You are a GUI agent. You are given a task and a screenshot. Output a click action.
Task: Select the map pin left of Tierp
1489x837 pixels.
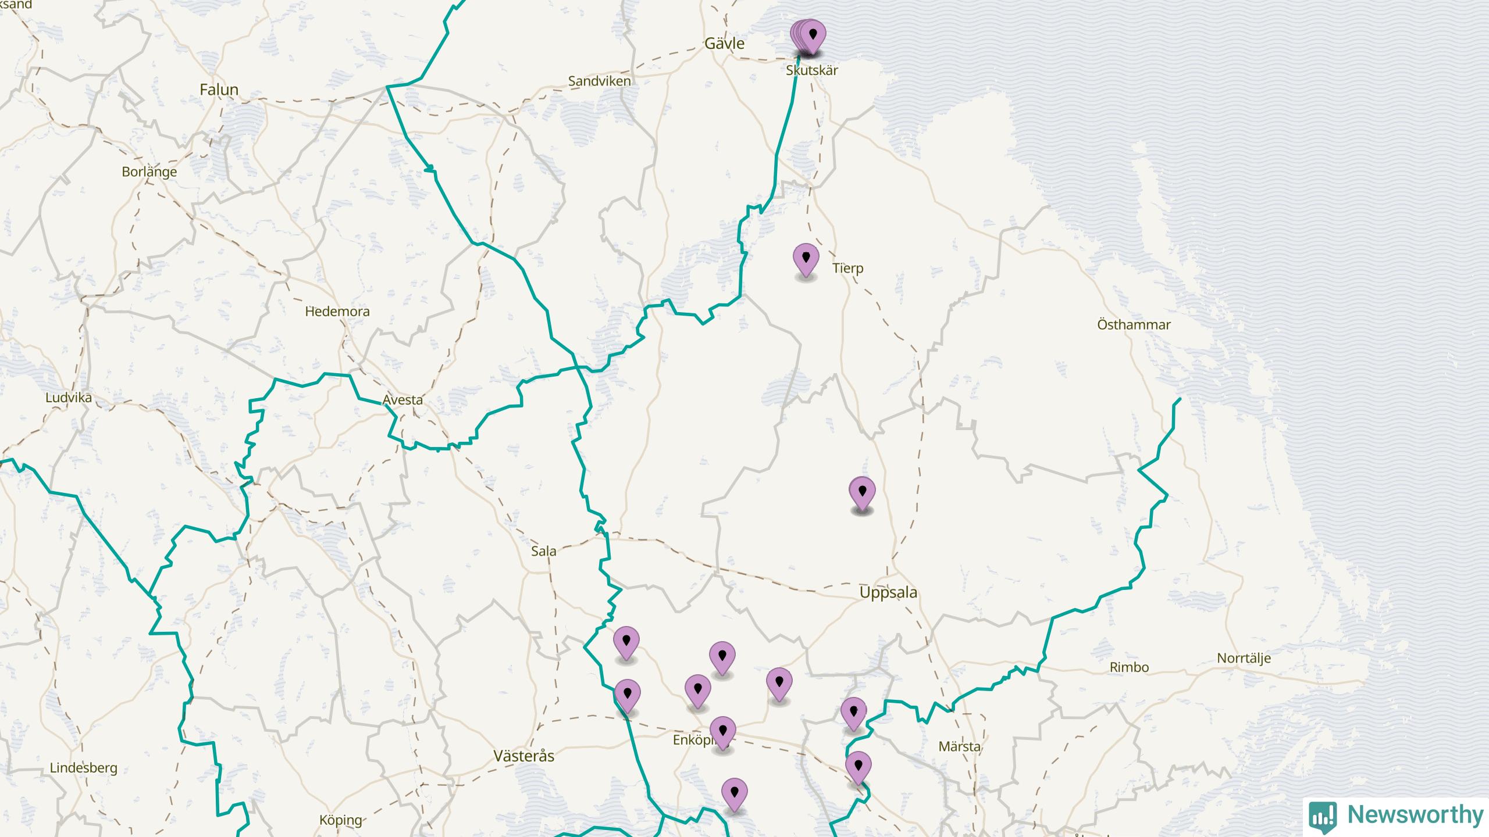[x=806, y=260]
